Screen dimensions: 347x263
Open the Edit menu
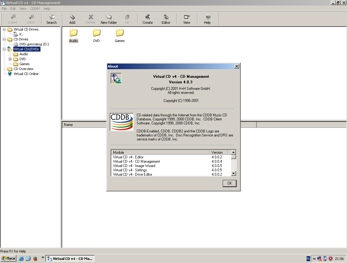click(13, 9)
